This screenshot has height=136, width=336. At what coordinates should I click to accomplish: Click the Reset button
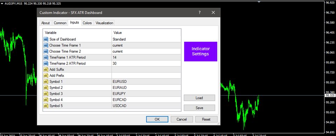tap(206, 119)
